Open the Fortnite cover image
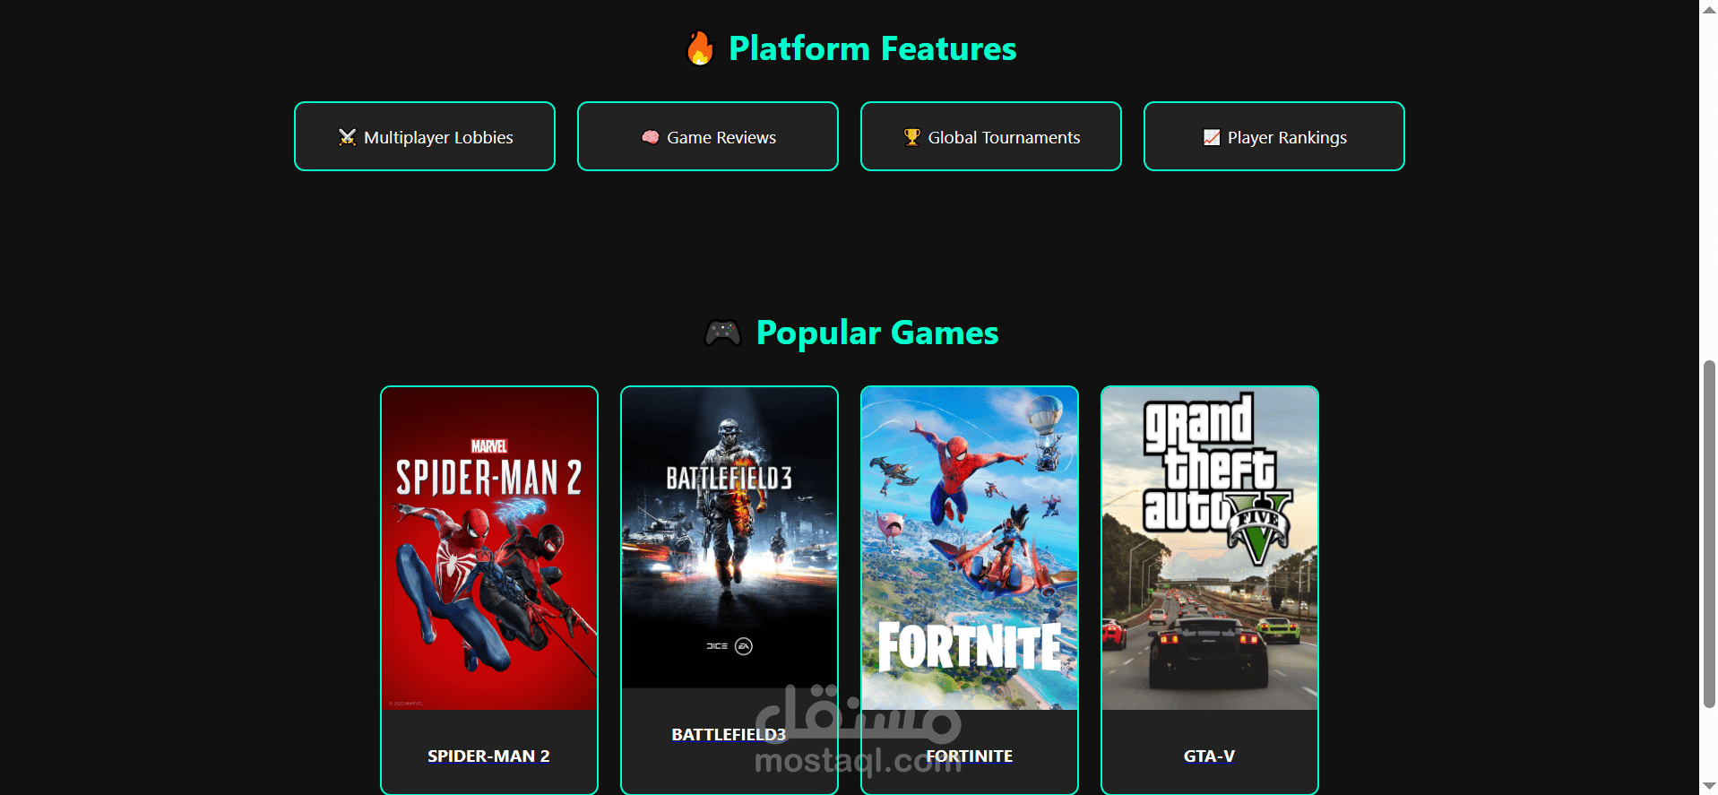 [970, 549]
